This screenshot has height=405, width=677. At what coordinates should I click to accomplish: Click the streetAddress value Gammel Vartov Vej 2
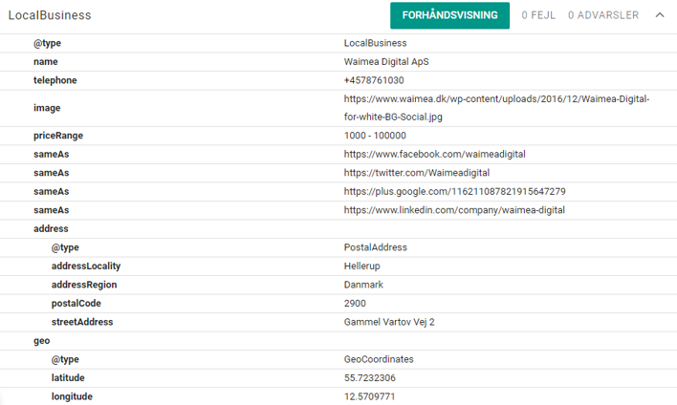tap(389, 322)
